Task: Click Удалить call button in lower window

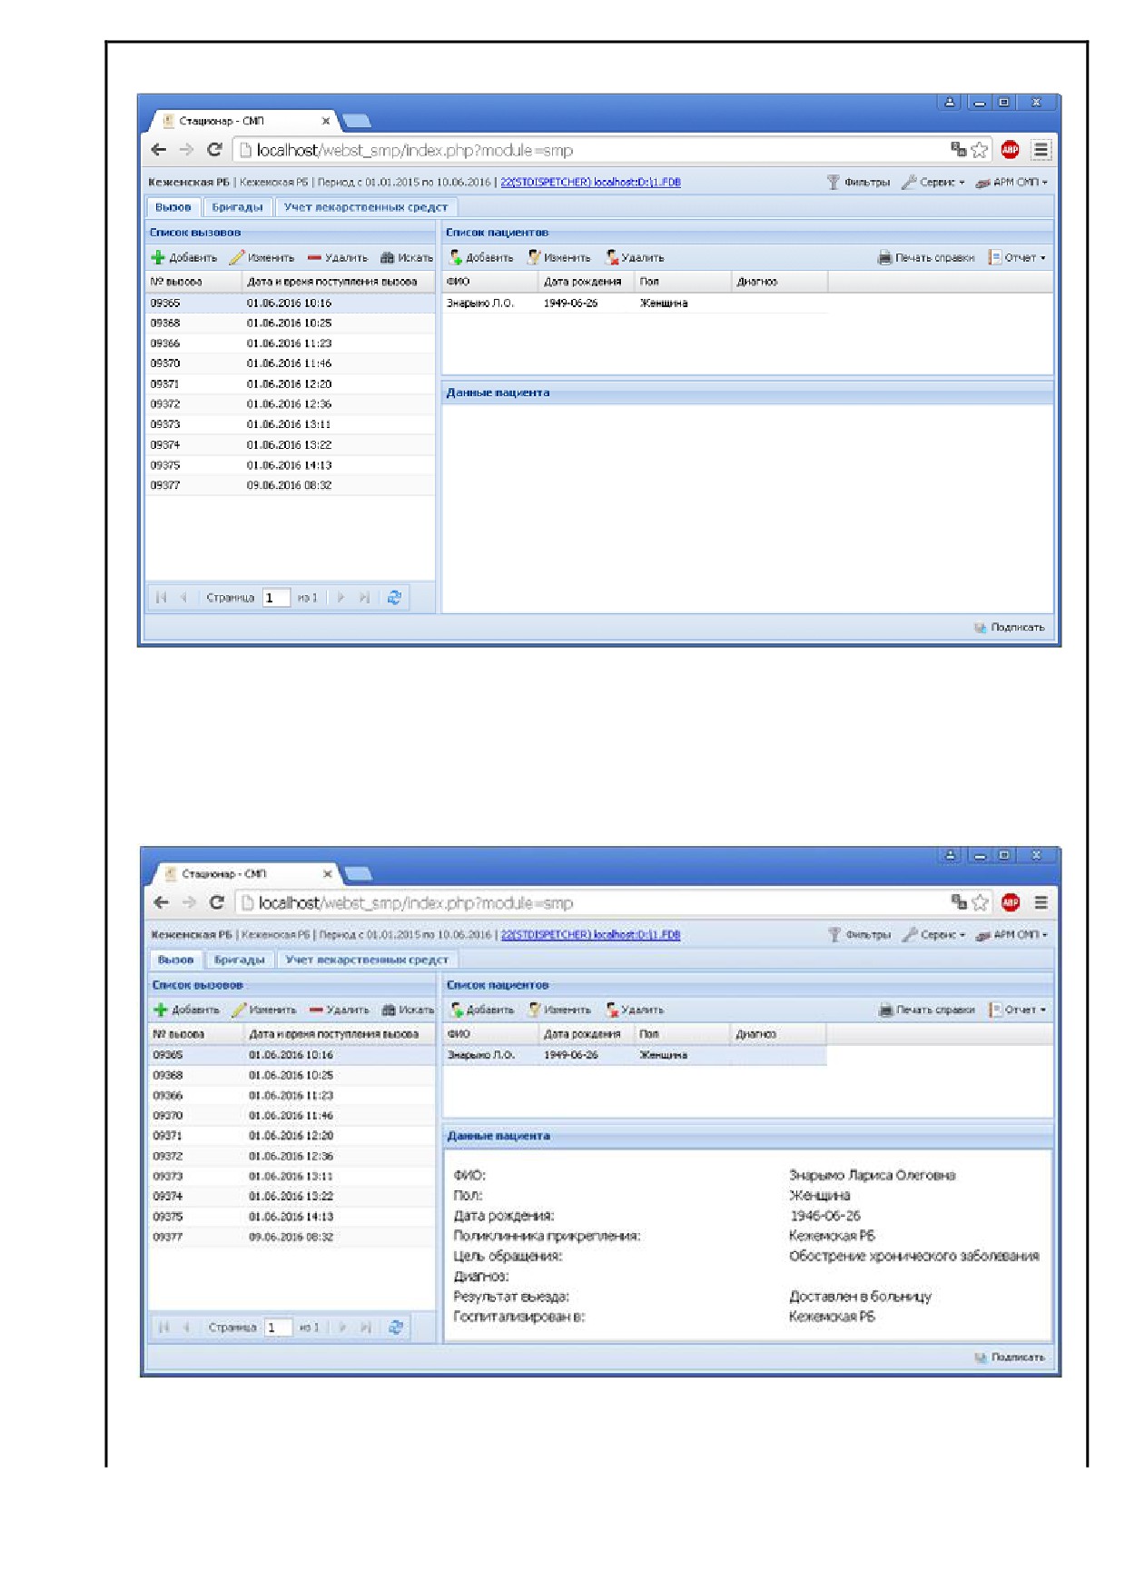Action: pyautogui.click(x=340, y=1010)
